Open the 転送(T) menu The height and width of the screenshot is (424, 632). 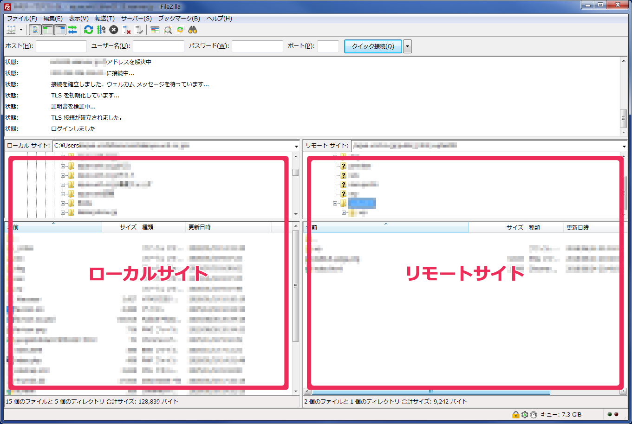pos(104,19)
